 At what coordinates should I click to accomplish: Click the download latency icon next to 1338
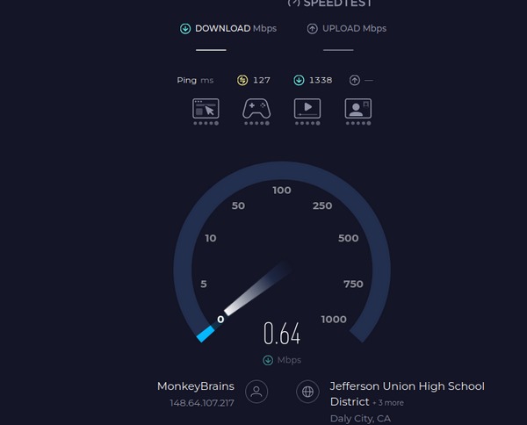(299, 80)
